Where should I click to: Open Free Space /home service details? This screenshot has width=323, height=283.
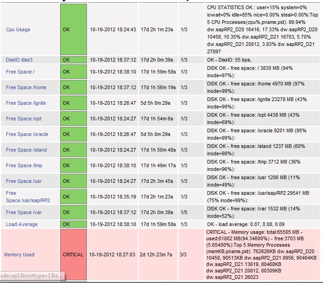pyautogui.click(x=26, y=87)
